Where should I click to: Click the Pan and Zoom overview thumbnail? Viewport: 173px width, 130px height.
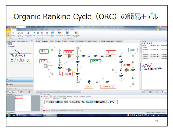[x=19, y=97]
